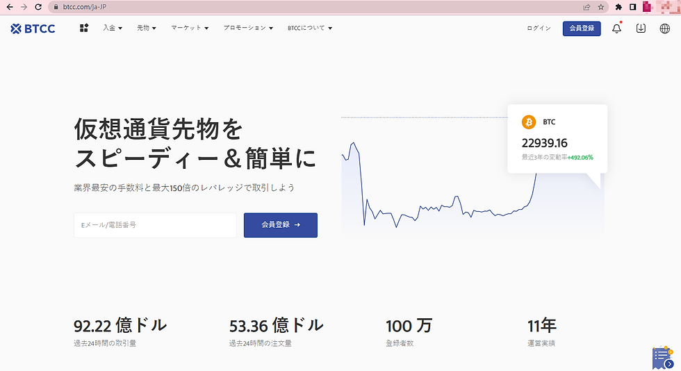Bookmark this page with the star
Viewport: 681px width, 371px height.
(601, 7)
